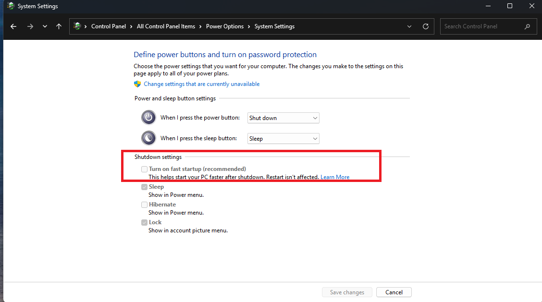Click the shield icon beside change settings link

[137, 84]
